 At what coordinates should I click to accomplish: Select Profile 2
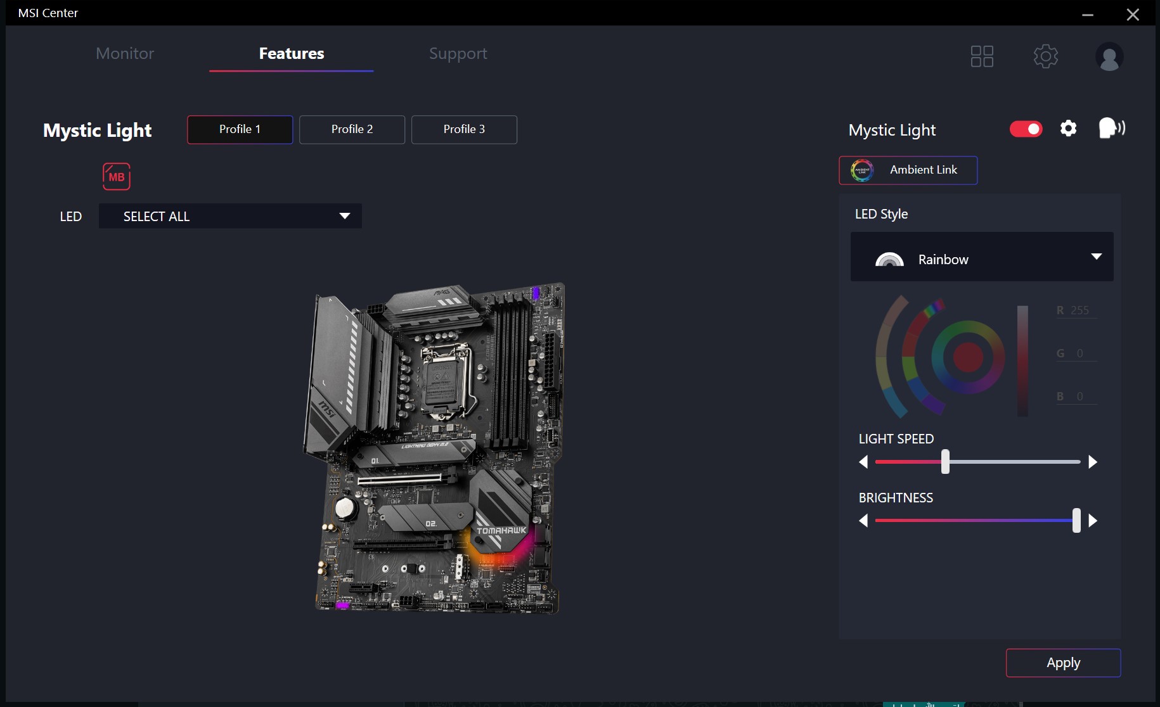coord(352,129)
